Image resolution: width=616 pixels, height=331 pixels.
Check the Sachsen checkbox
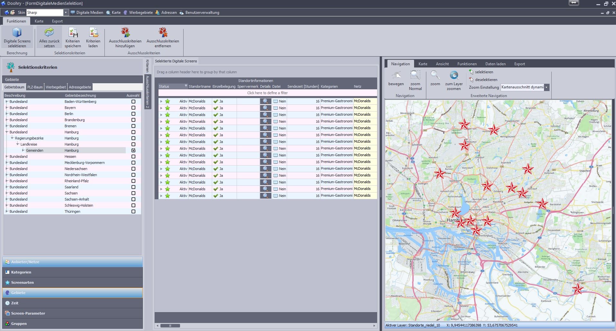(133, 193)
